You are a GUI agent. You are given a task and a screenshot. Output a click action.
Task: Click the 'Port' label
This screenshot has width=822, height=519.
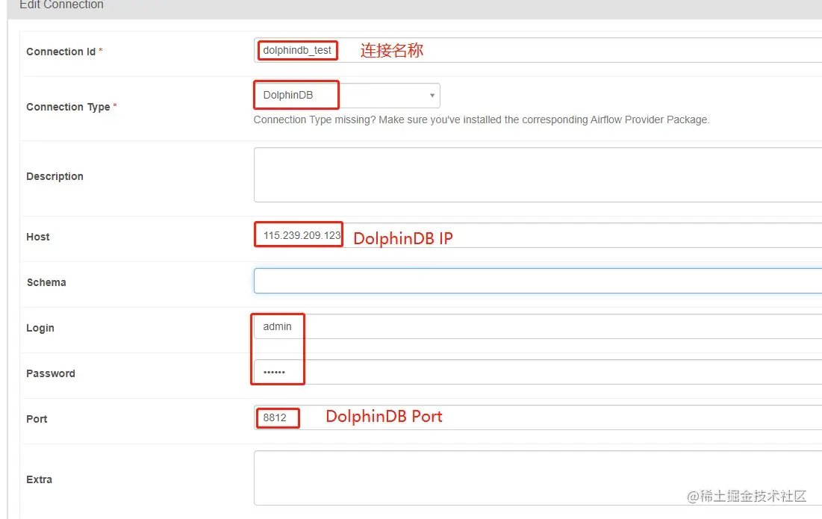[x=37, y=420]
